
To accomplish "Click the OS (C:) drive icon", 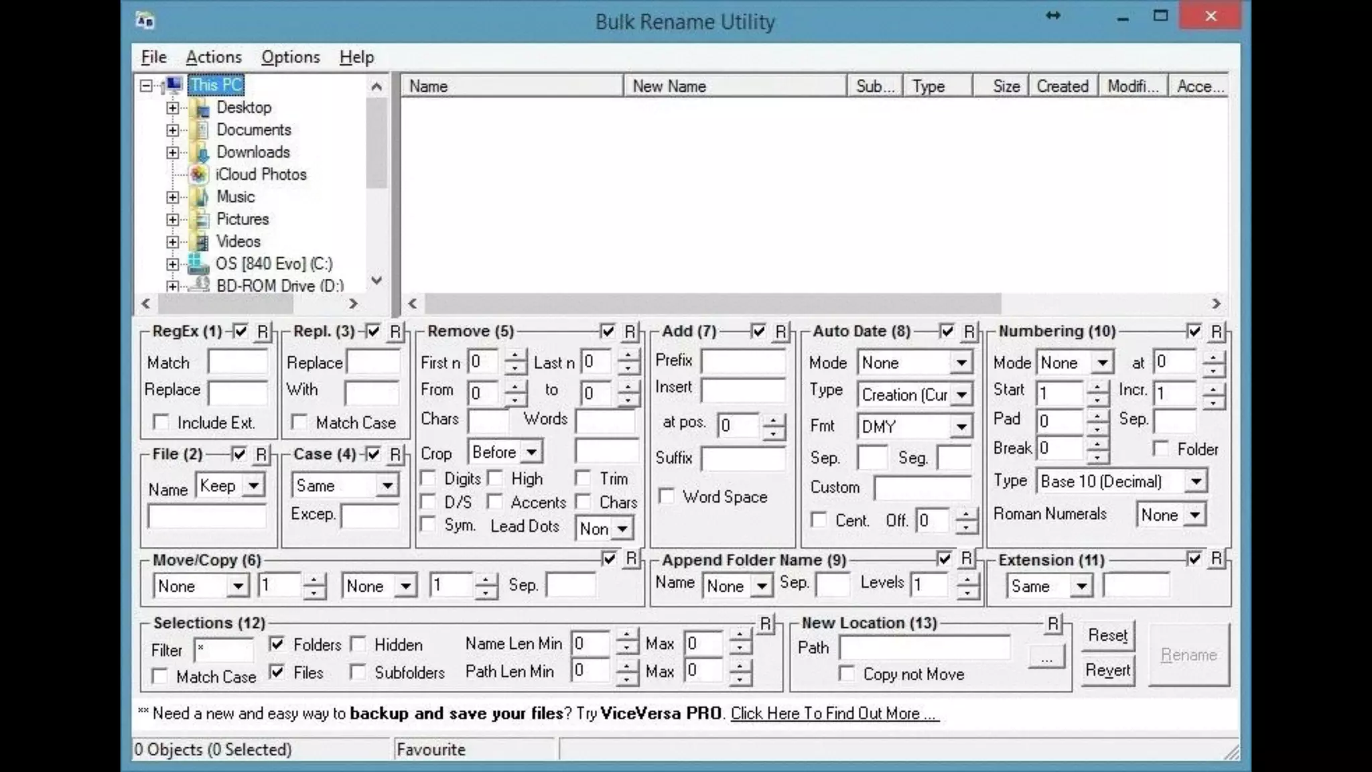I will tap(198, 264).
